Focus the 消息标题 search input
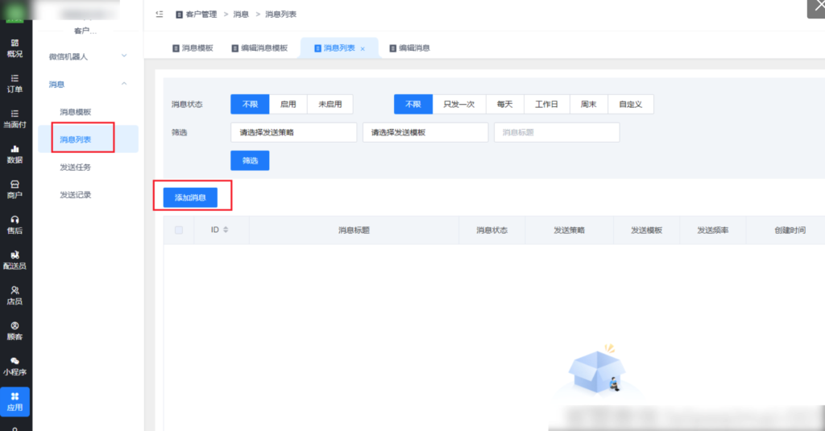The width and height of the screenshot is (825, 431). 557,133
